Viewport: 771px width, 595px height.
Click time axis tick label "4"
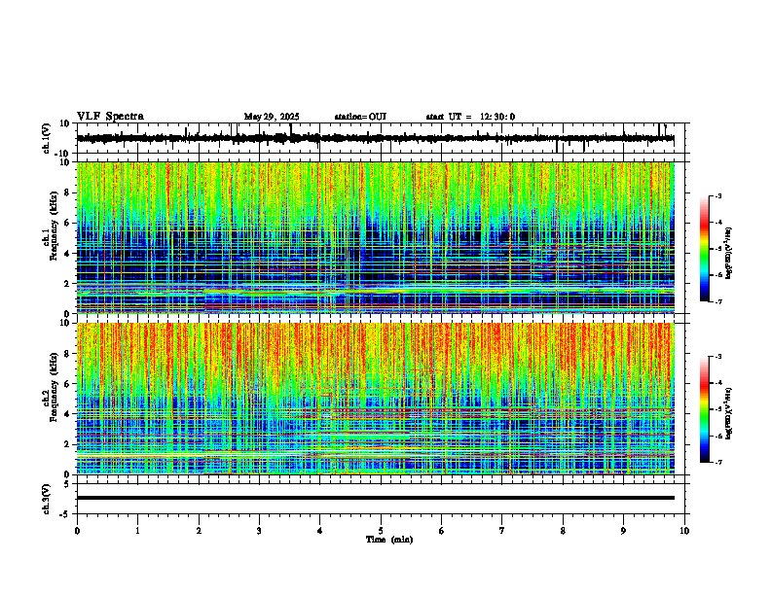click(x=320, y=531)
